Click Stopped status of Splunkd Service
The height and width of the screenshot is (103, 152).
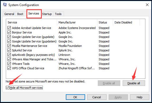point(104,50)
